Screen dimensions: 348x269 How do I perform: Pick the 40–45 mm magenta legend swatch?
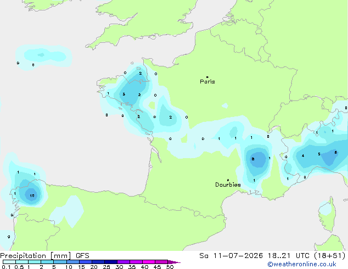[149, 262]
